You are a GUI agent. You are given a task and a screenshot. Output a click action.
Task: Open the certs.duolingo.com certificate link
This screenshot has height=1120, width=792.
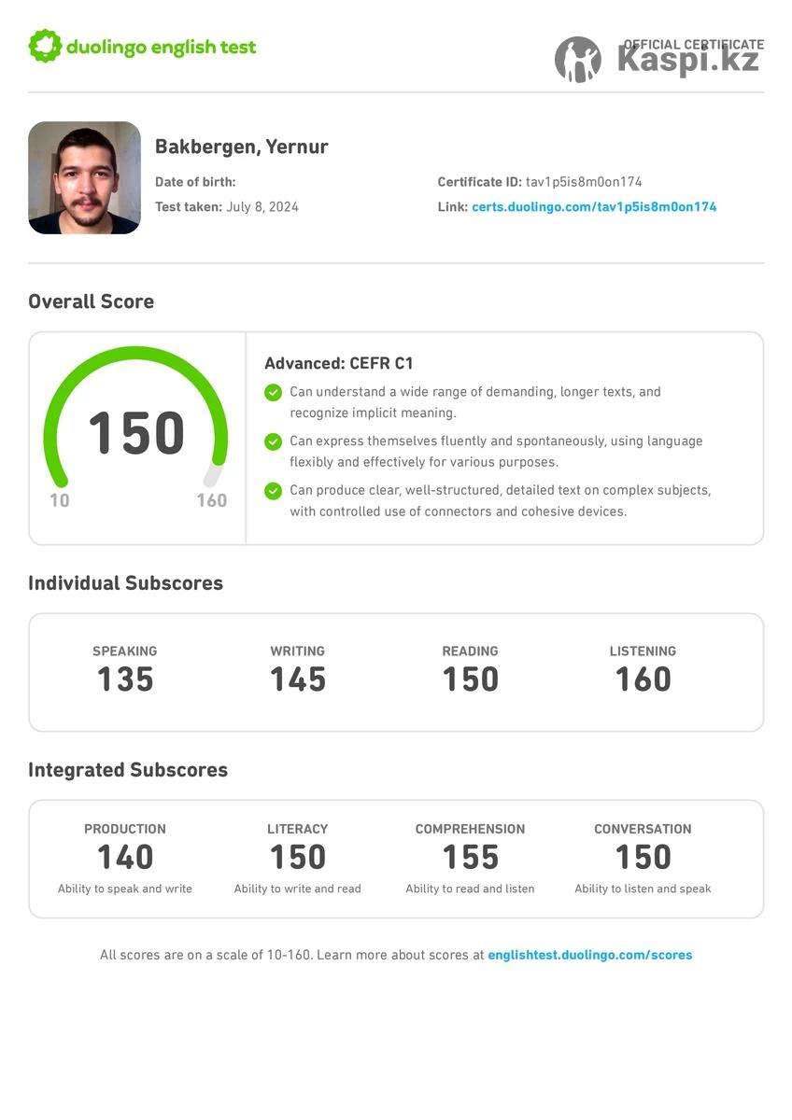(x=594, y=207)
